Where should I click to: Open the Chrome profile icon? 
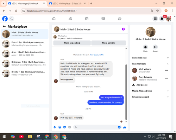(166, 11)
